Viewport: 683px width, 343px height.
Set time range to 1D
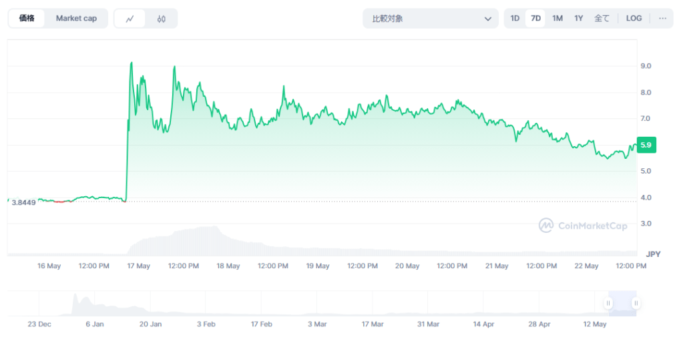515,19
